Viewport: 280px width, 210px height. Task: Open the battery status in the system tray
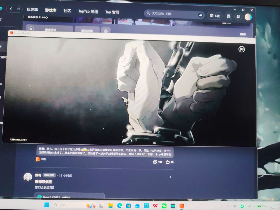(x=263, y=206)
